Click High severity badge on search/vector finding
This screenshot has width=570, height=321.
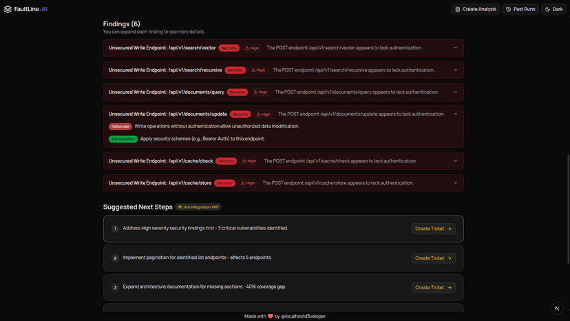(x=252, y=48)
